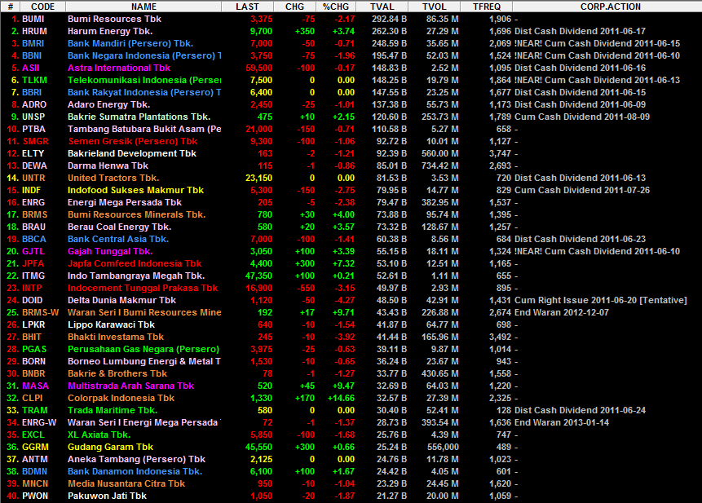
Task: Click the # rank column header
Action: [x=11, y=7]
